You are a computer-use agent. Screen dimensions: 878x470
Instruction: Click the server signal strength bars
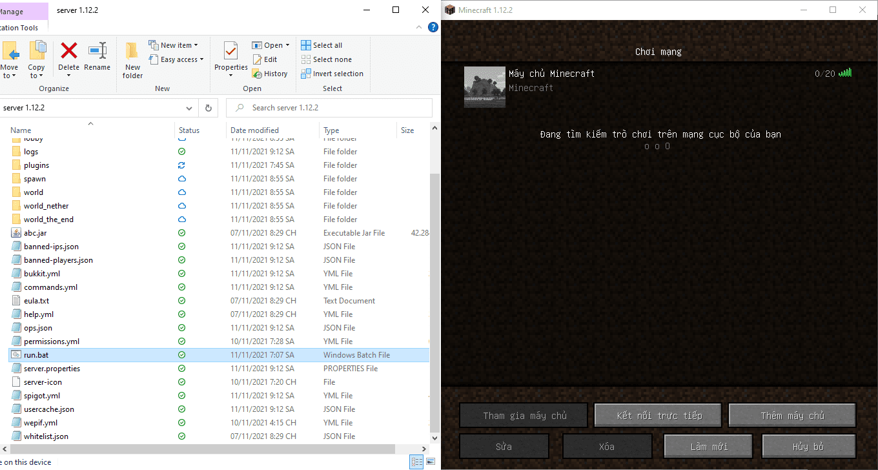pos(845,73)
